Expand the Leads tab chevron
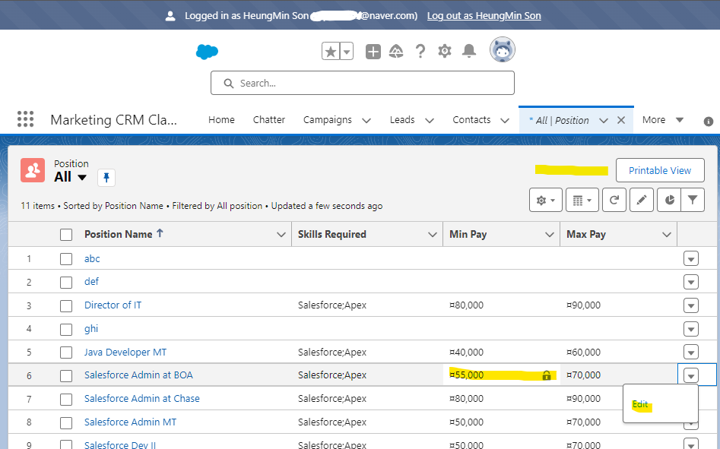Image resolution: width=720 pixels, height=449 pixels. coord(430,121)
